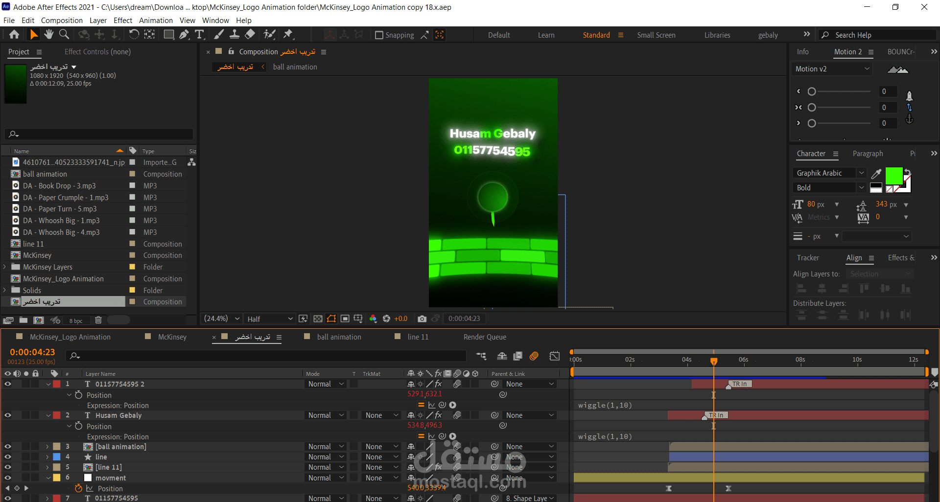Open the Motion v2 dropdown
Image resolution: width=940 pixels, height=502 pixels.
click(x=831, y=69)
